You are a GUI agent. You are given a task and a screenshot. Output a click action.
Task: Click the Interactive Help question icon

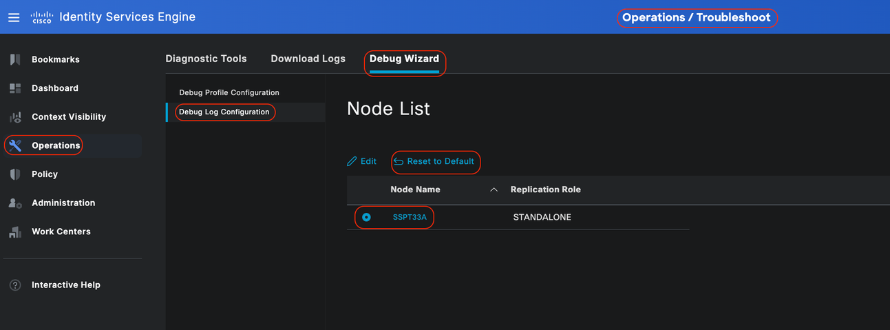pyautogui.click(x=15, y=285)
